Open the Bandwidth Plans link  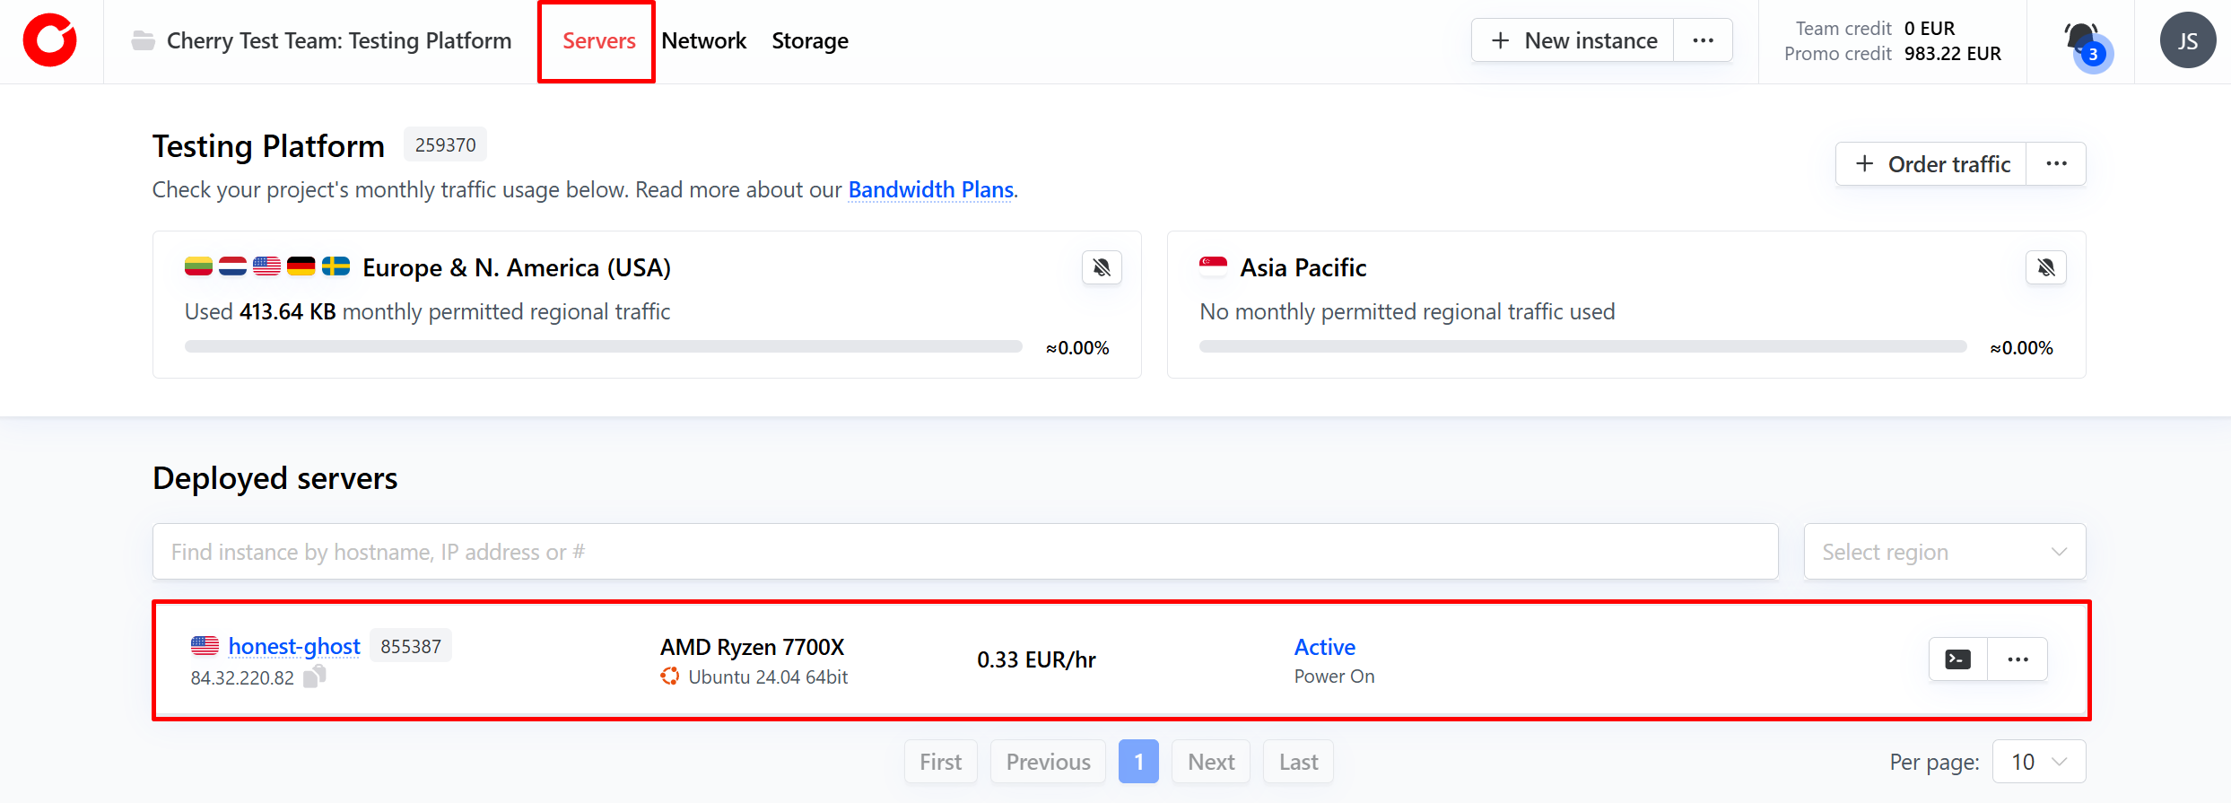(x=930, y=190)
